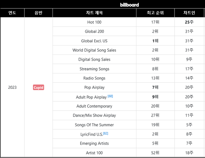Click the Streaming Songs row title
Image resolution: width=205 pixels, height=158 pixels.
pos(94,69)
